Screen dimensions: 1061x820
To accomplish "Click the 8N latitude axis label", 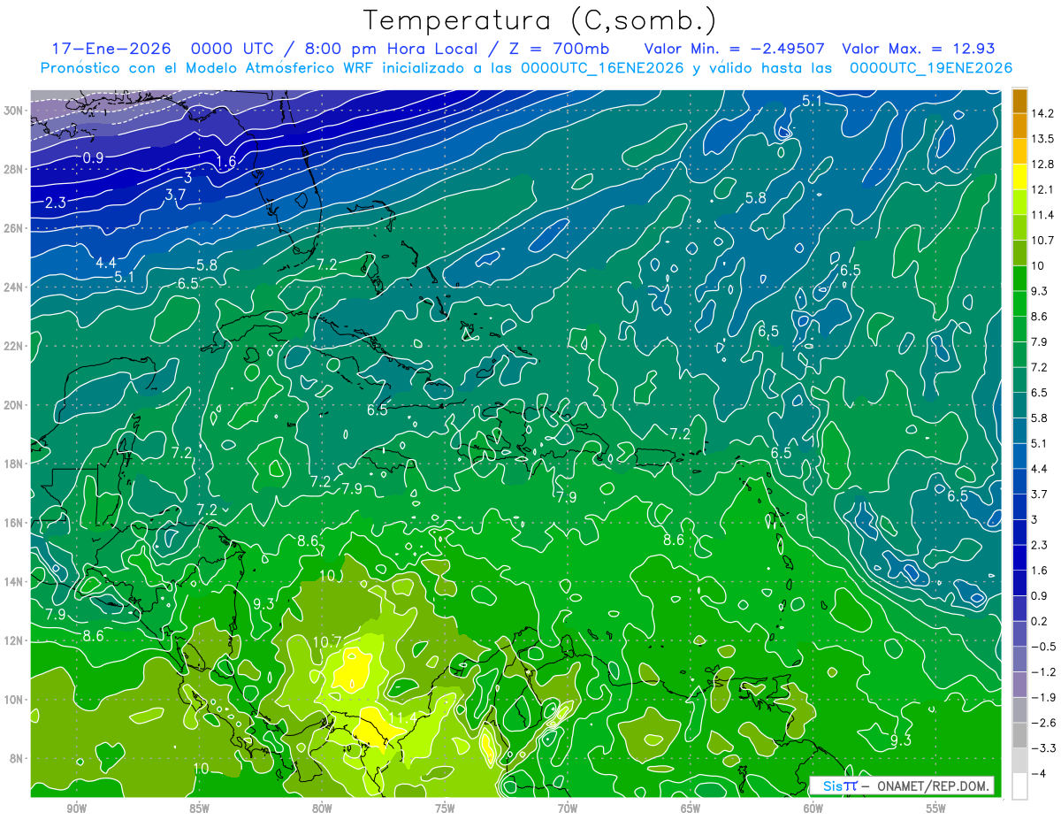I will (18, 758).
